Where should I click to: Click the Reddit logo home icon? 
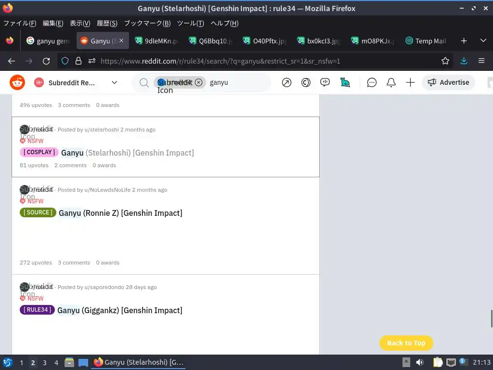coord(17,82)
